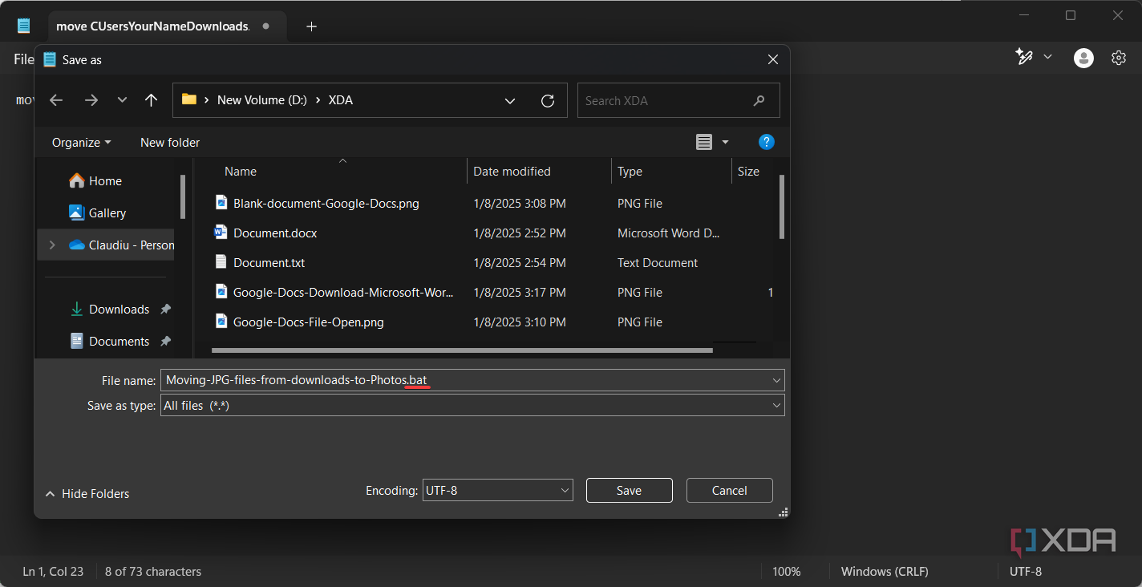The width and height of the screenshot is (1142, 587).
Task: Open Home from the sidebar
Action: tap(103, 180)
